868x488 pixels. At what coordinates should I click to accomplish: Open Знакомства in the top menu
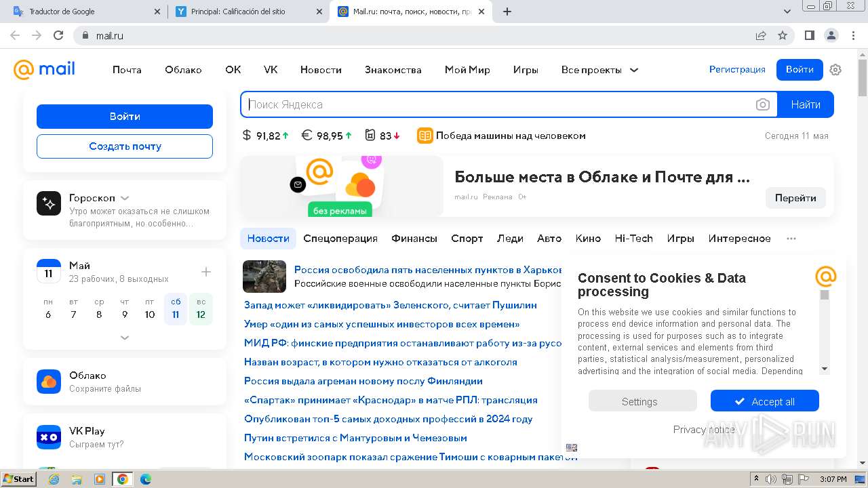pos(393,70)
